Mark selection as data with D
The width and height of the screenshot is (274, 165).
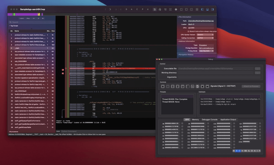126,9
